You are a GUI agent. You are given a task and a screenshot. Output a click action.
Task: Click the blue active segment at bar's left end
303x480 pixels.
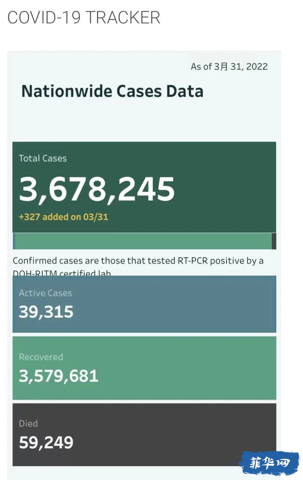coord(14,241)
